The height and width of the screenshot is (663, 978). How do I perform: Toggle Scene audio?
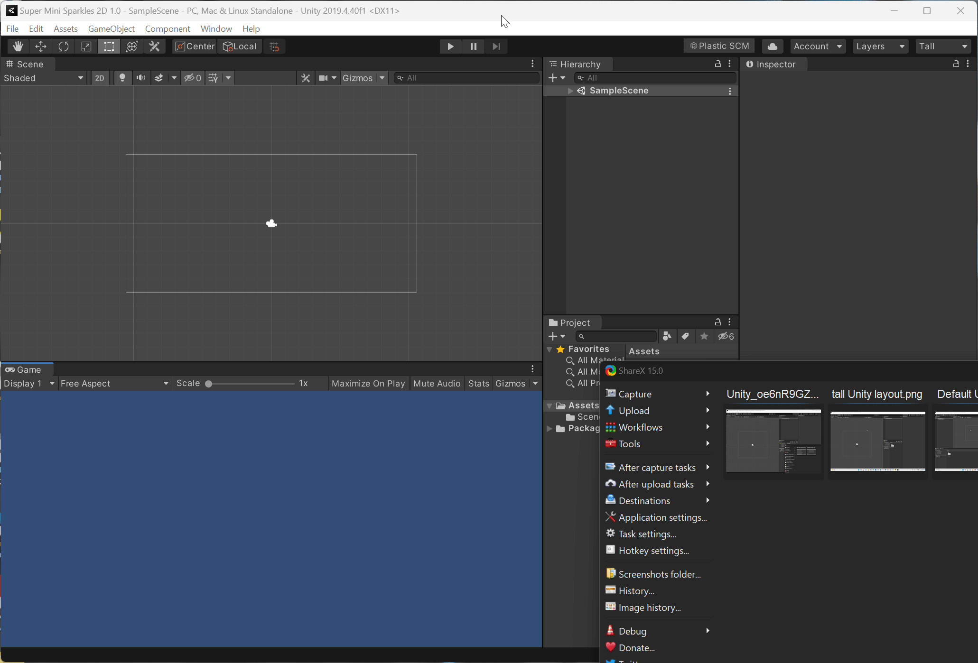(x=141, y=78)
